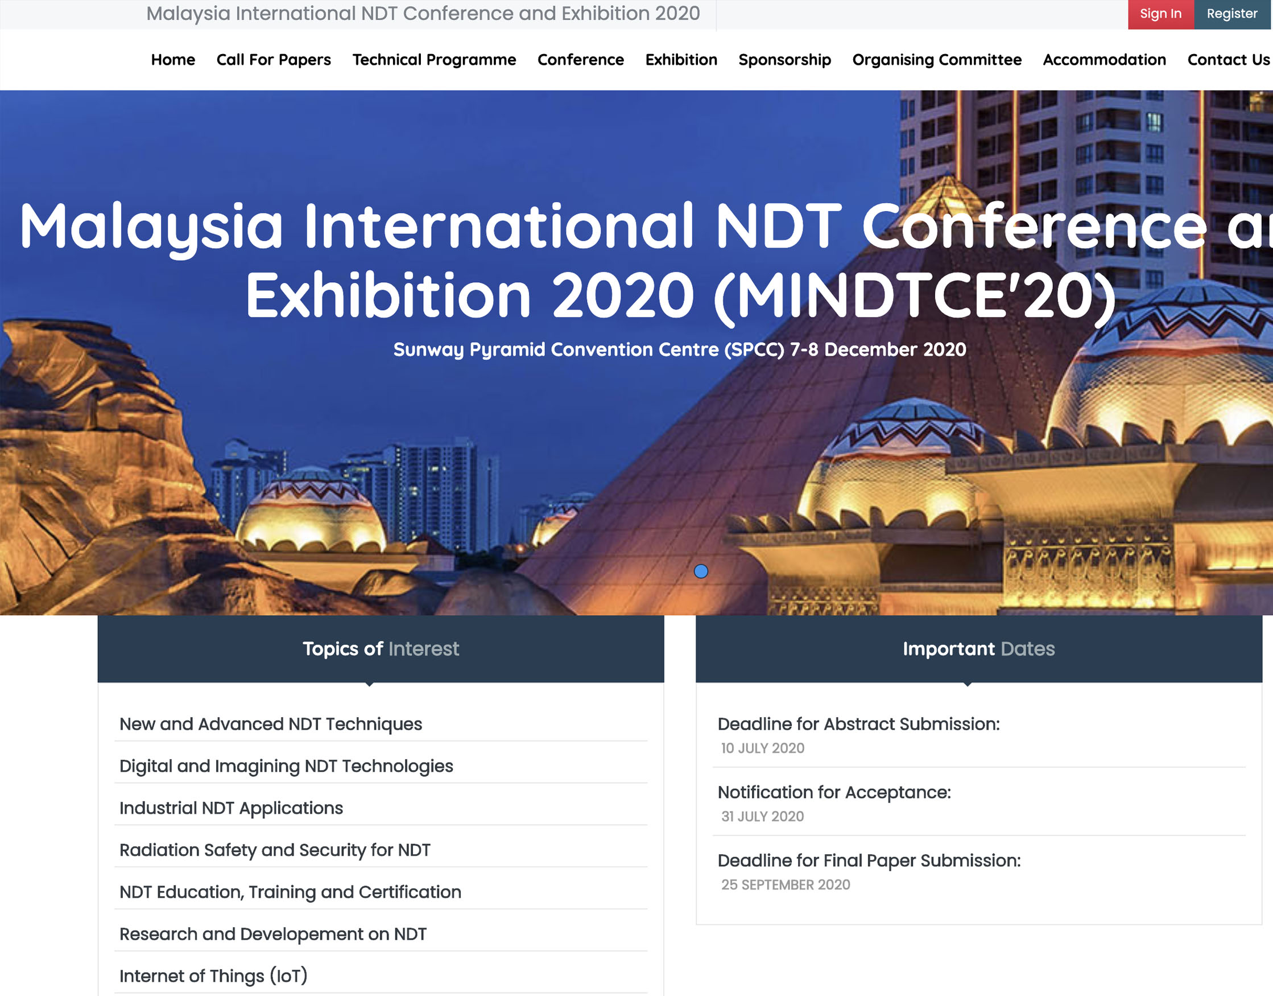This screenshot has width=1273, height=996.
Task: Click Internet of Things (IoT) topic
Action: [213, 976]
